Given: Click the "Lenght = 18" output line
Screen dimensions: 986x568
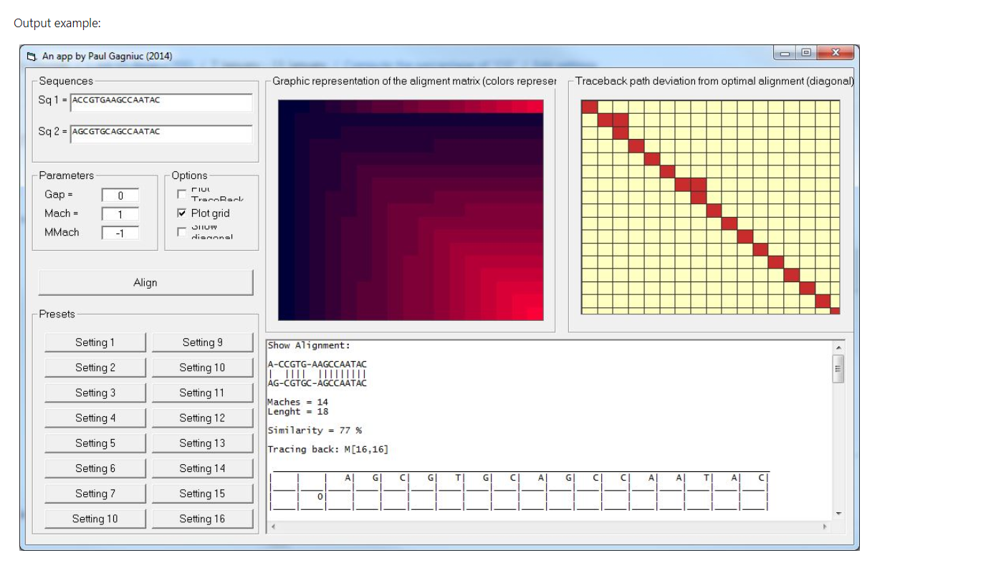Looking at the screenshot, I should pos(297,411).
